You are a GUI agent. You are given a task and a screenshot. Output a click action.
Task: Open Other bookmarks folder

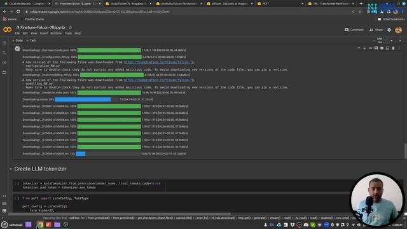(x=391, y=19)
